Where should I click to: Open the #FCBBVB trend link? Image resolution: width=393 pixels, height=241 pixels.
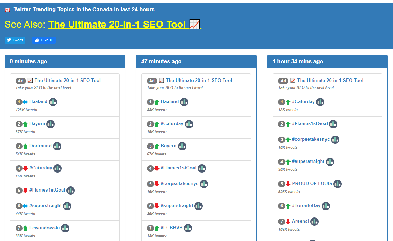point(171,228)
